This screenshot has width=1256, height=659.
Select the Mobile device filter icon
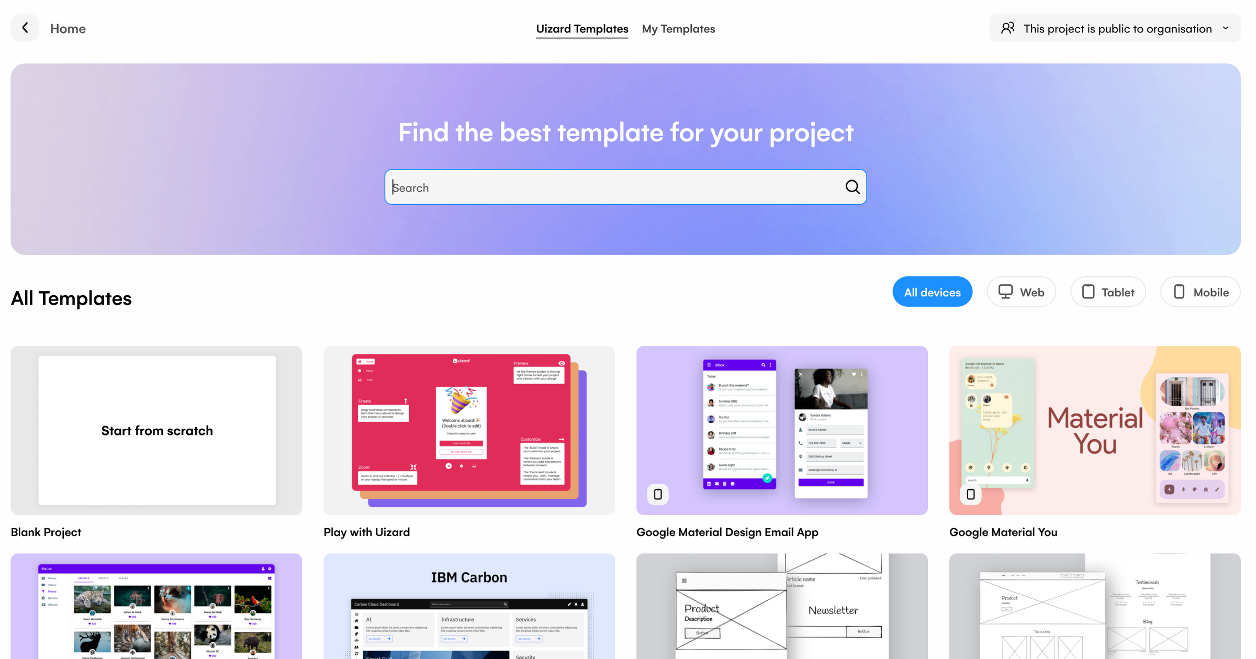click(x=1179, y=291)
